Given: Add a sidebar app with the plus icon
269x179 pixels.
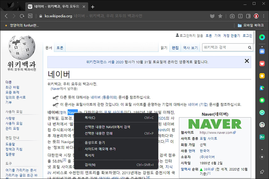Looking at the screenshot, I should tap(262, 157).
